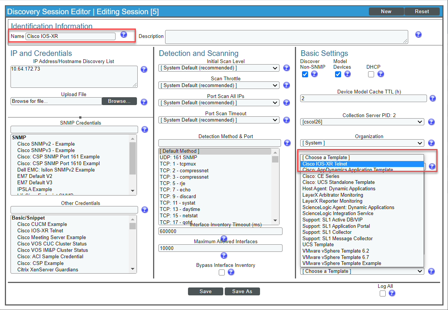
Task: Select Cisco SNMPv2 - Example credential
Action: [x=46, y=144]
